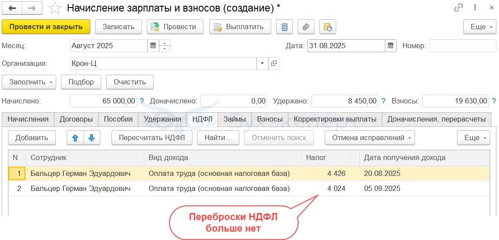Close the document form

click(x=491, y=8)
